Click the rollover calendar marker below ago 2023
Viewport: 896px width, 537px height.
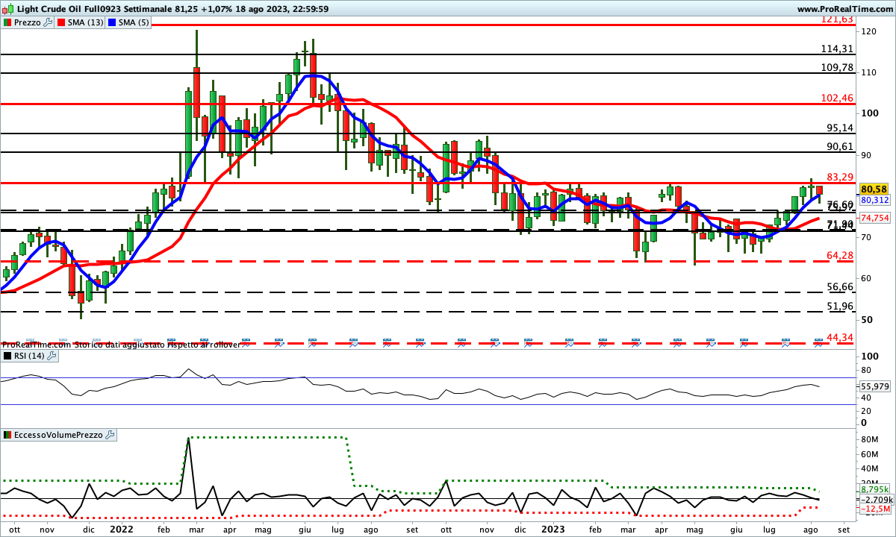point(818,342)
